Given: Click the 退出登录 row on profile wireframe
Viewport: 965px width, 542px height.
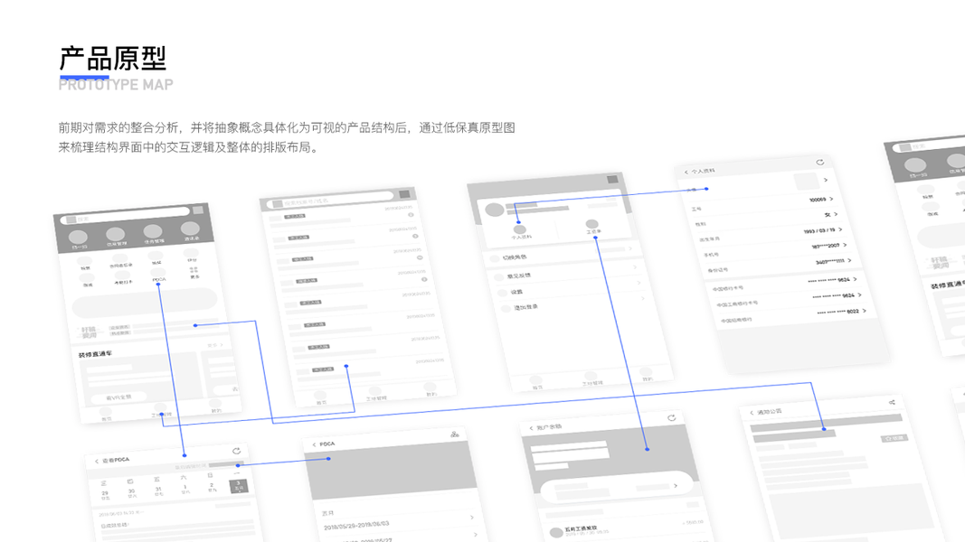Looking at the screenshot, I should point(572,303).
